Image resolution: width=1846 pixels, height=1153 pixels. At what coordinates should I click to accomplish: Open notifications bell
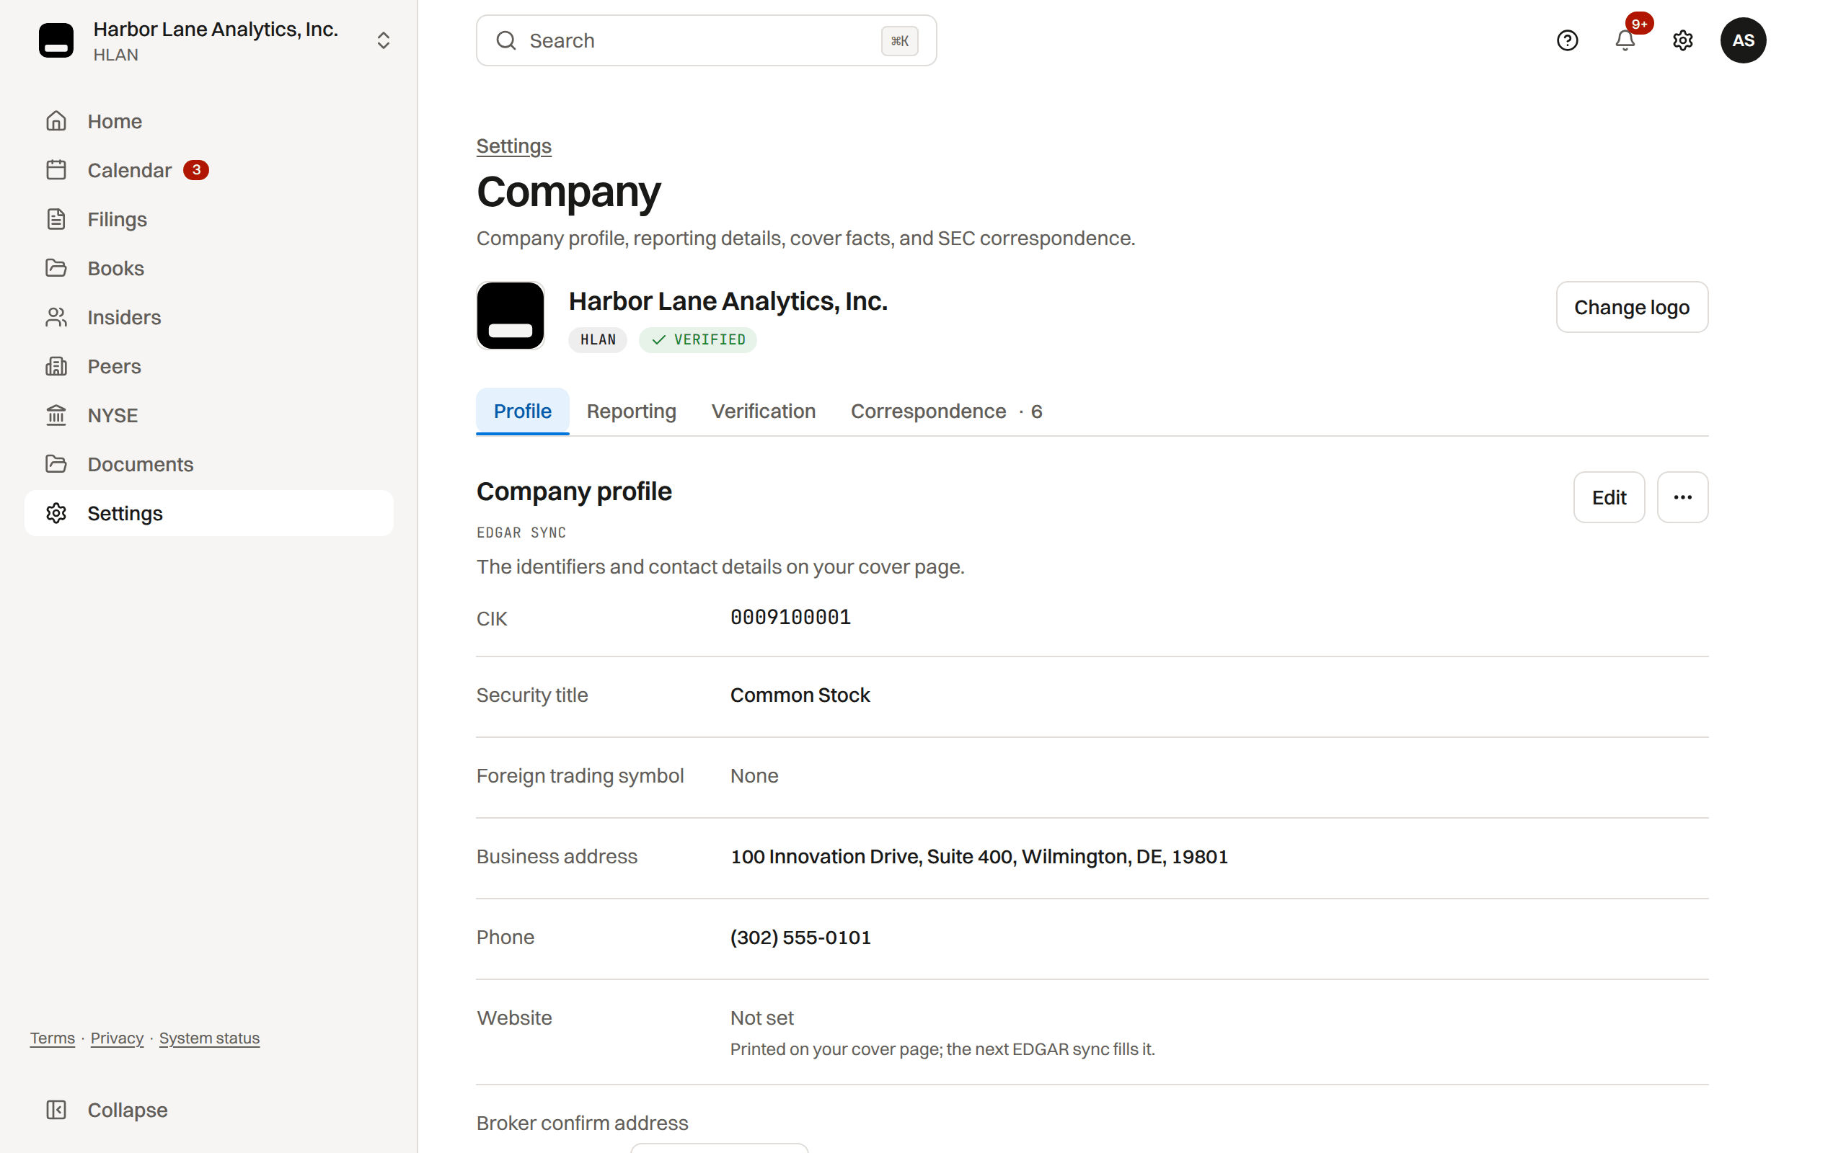point(1625,40)
